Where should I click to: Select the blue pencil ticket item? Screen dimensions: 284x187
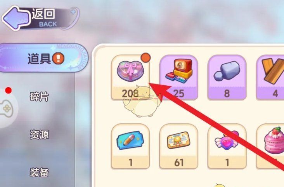130,146
